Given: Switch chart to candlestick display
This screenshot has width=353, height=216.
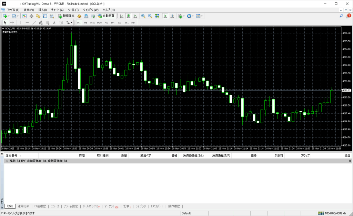Looking at the screenshot, I should coord(128,16).
